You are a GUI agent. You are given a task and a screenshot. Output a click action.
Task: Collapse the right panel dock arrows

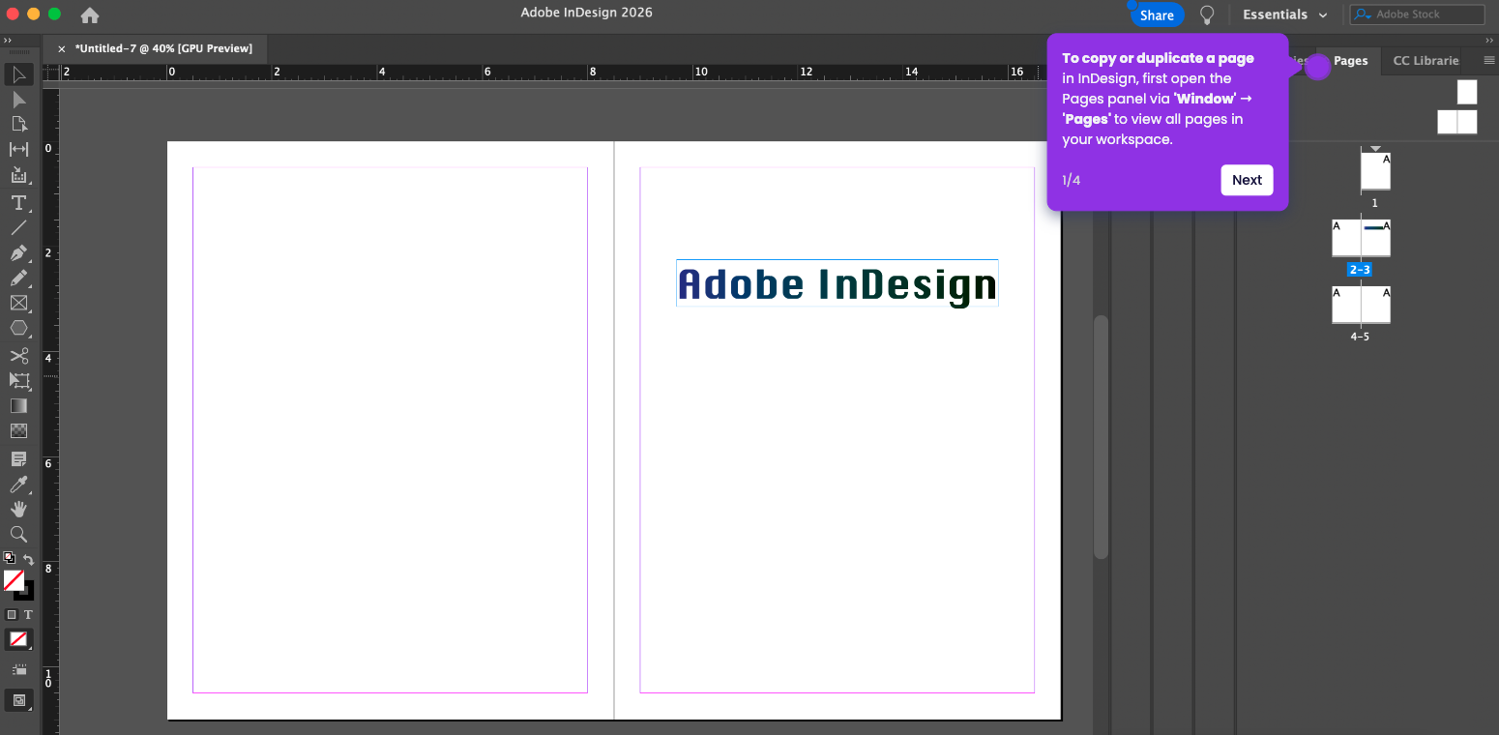1488,40
